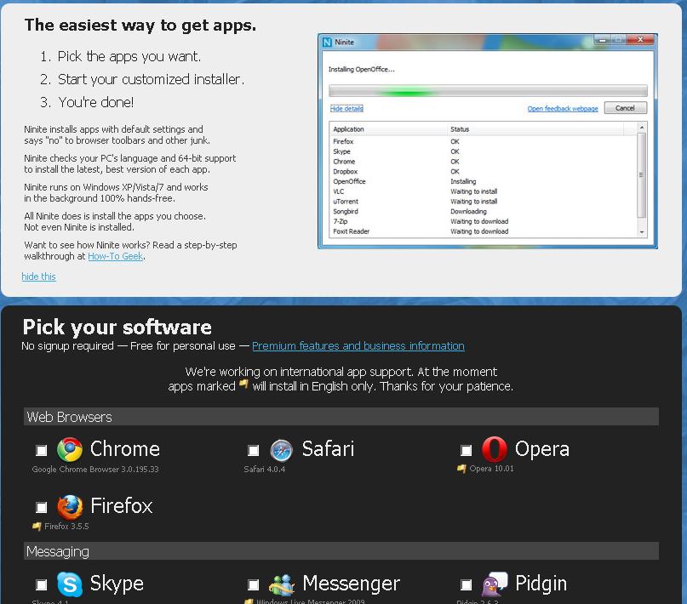Select the OpenOffice row in the install list
Image resolution: width=687 pixels, height=604 pixels.
(484, 181)
